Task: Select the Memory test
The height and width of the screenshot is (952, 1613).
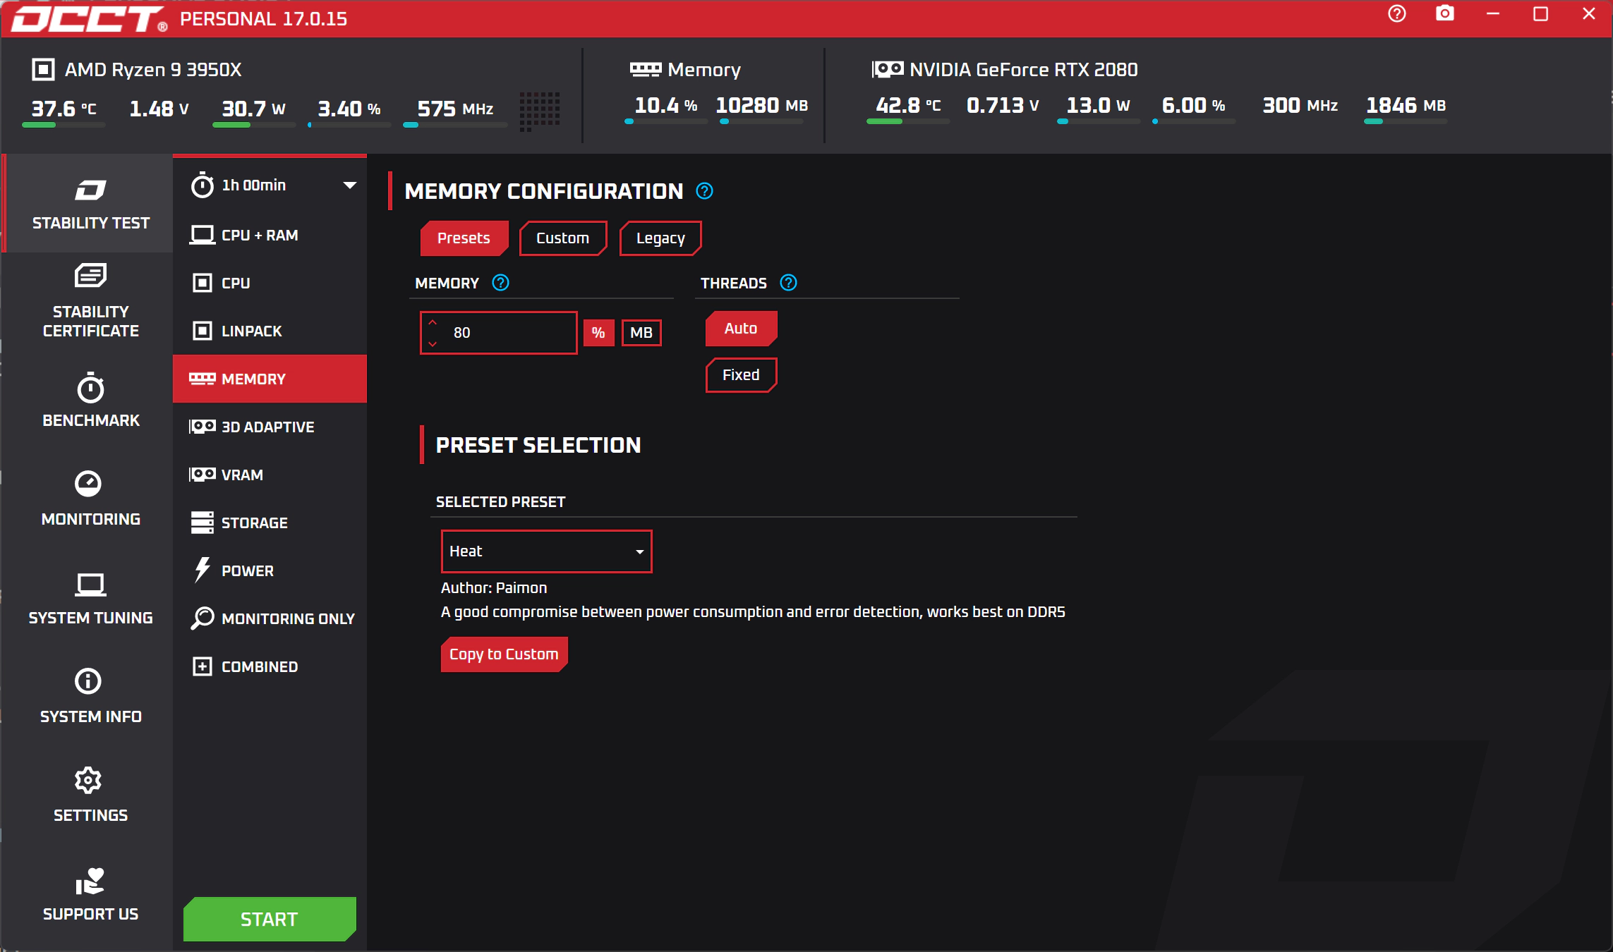Action: point(270,379)
